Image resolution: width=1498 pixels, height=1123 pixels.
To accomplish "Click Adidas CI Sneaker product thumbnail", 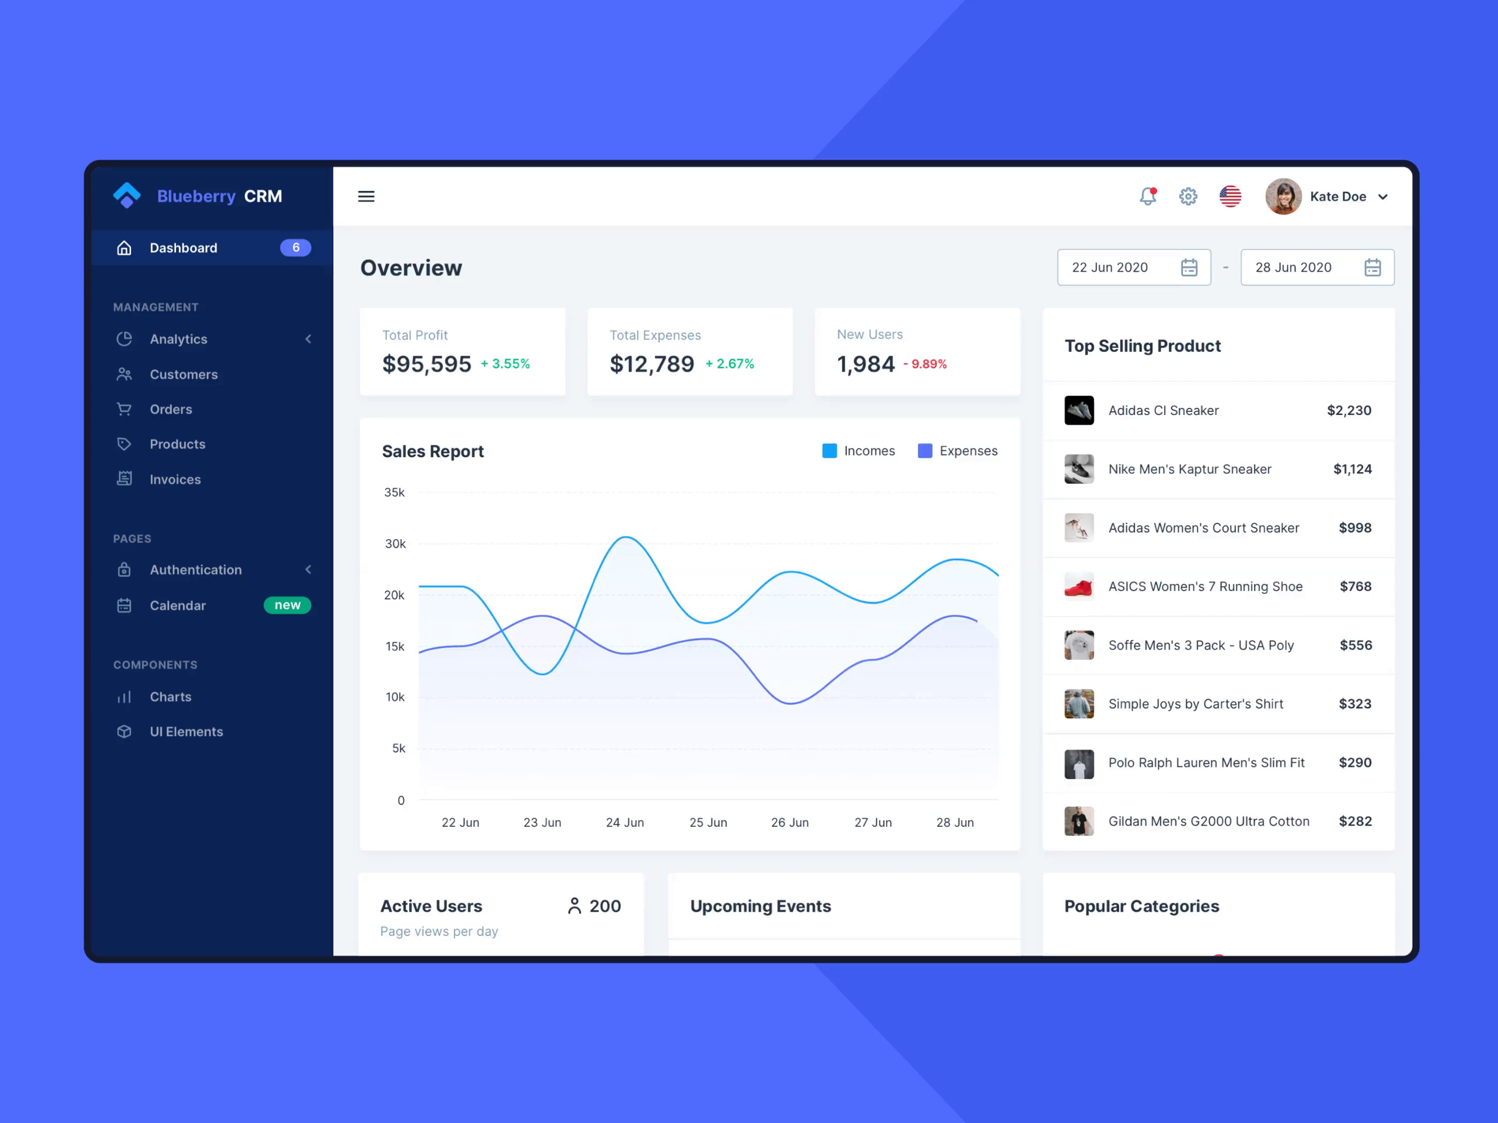I will point(1078,411).
